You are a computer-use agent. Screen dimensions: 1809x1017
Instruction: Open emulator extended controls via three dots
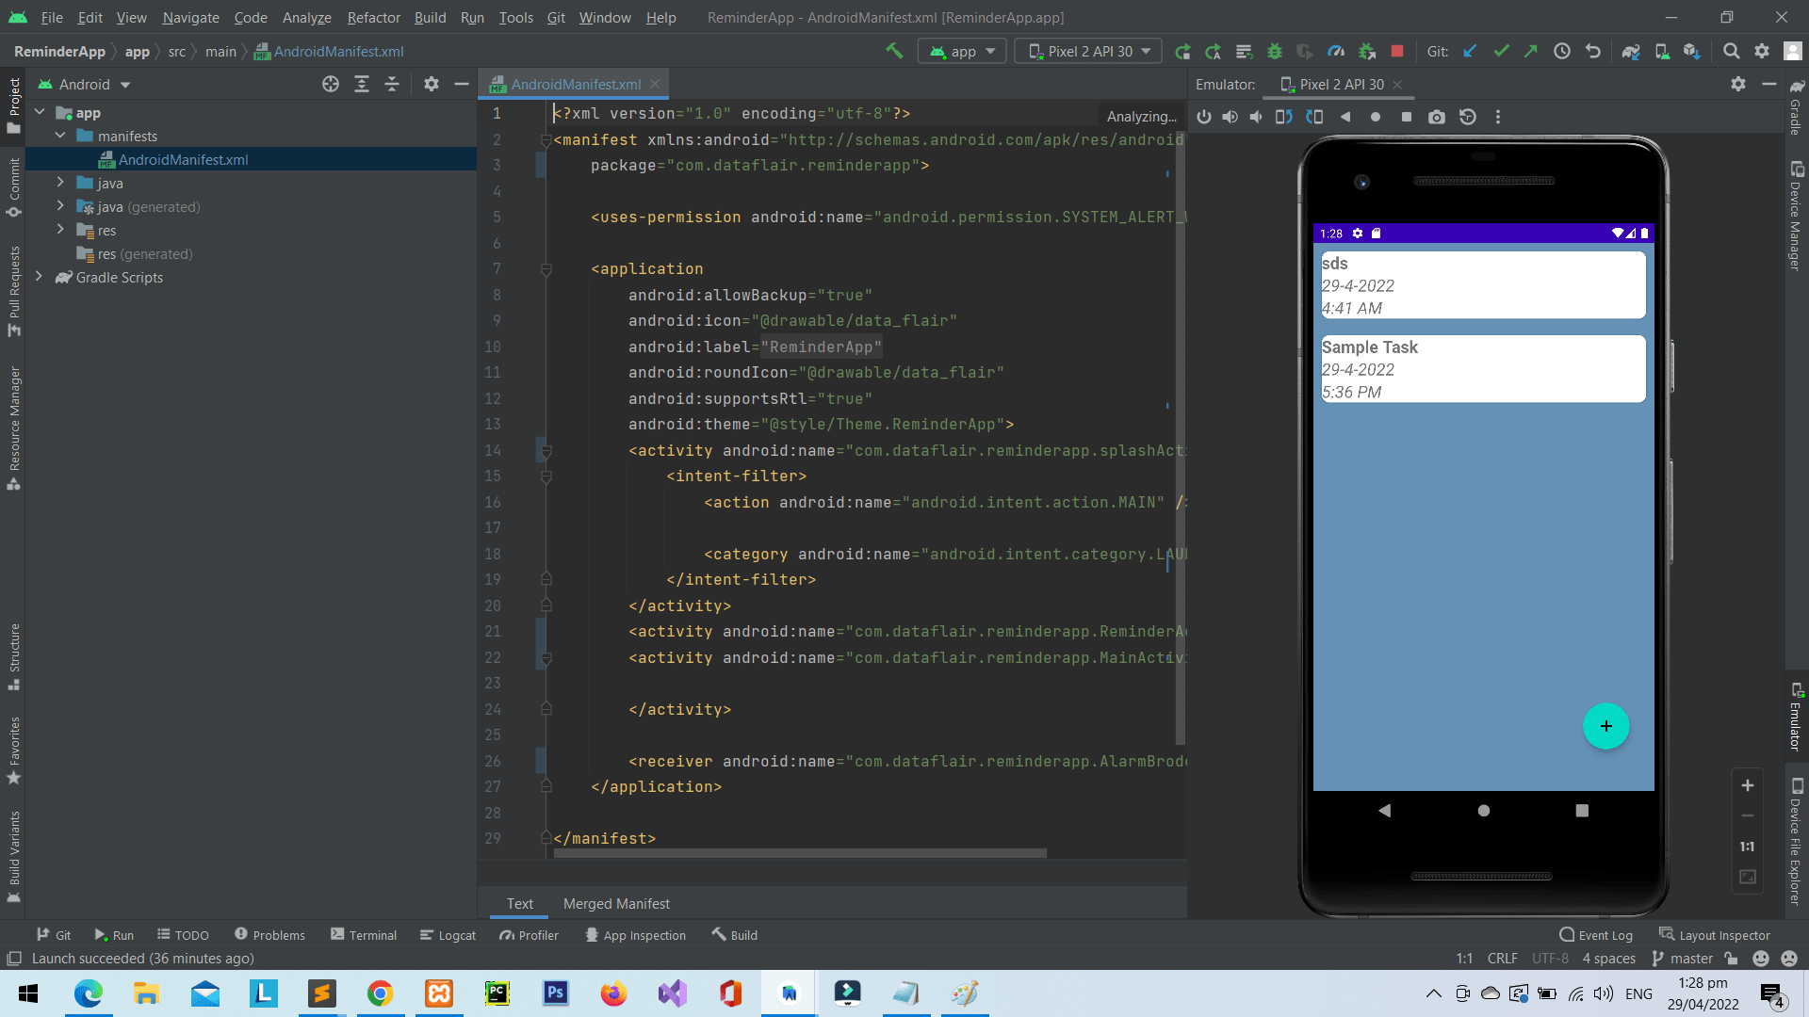1499,117
